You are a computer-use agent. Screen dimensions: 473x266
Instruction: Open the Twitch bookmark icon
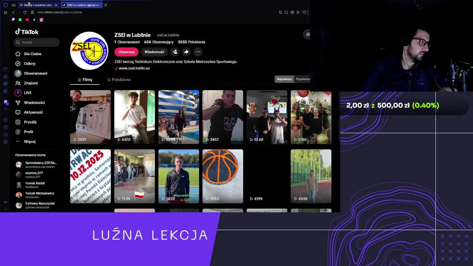pos(13,20)
